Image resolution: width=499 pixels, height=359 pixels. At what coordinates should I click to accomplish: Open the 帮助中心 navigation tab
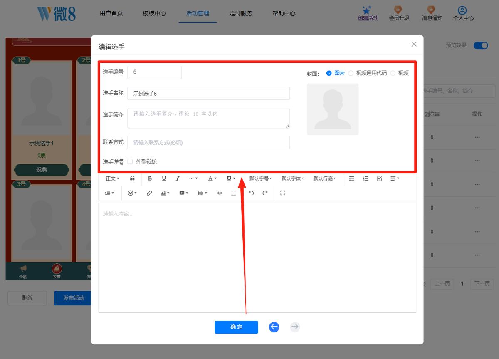point(284,13)
